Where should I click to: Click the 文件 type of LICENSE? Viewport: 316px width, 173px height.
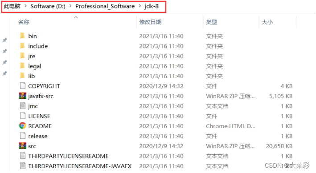tap(212, 116)
